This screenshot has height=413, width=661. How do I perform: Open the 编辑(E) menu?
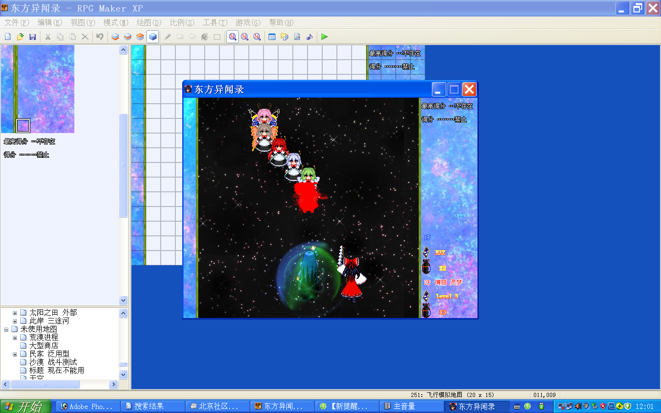pos(50,22)
